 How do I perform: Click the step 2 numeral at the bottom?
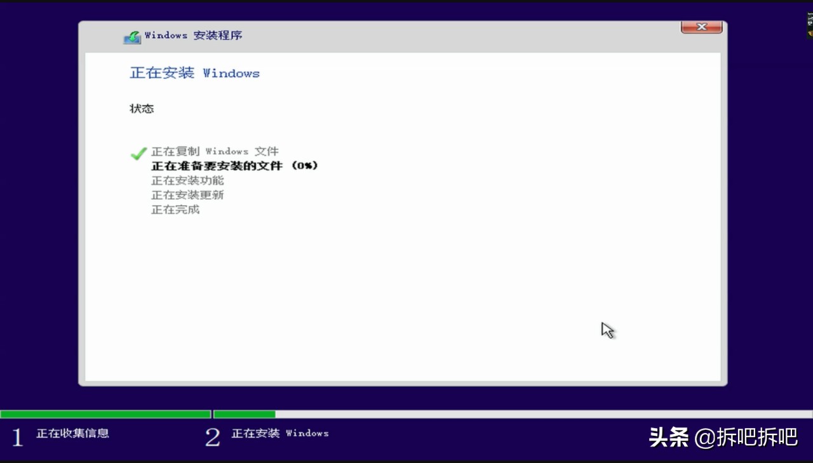pos(213,435)
